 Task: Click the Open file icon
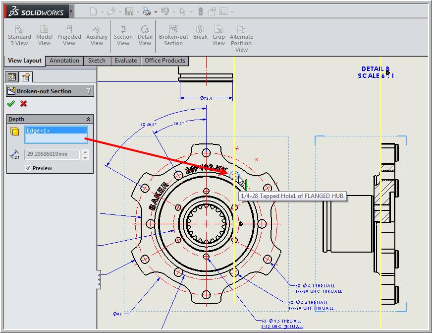click(111, 11)
